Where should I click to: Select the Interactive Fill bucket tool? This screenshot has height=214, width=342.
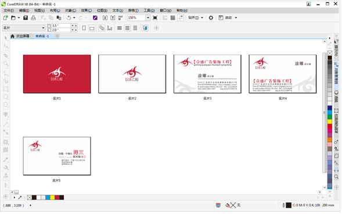point(6,168)
